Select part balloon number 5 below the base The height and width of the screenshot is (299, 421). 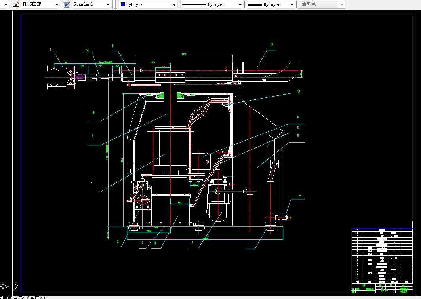118,242
